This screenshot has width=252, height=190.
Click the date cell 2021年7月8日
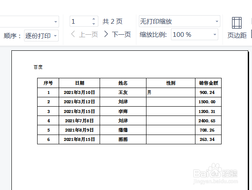[x=79, y=121]
